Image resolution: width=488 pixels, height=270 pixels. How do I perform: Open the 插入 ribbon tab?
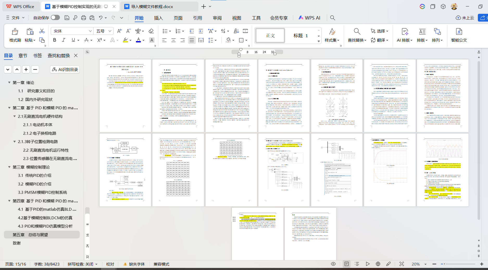(x=158, y=18)
